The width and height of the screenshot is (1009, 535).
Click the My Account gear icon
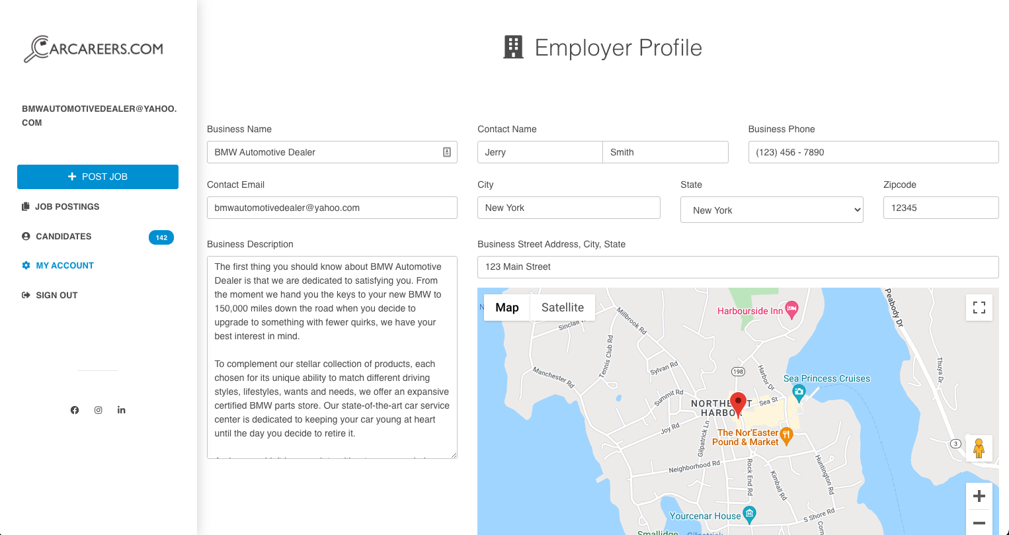coord(26,265)
